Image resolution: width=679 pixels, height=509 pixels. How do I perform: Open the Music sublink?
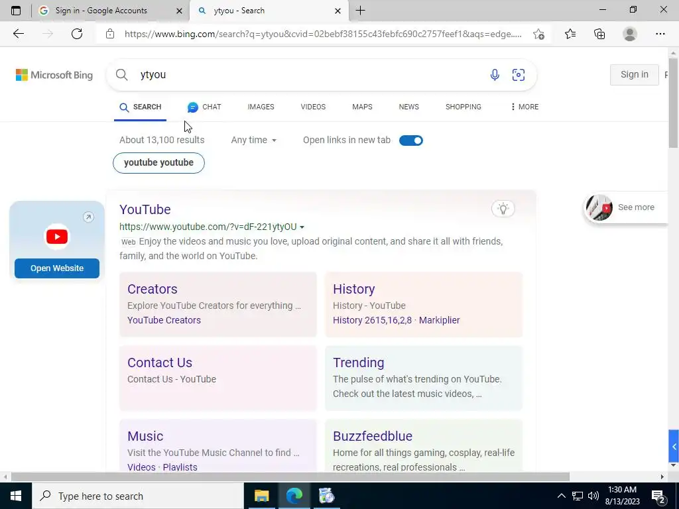pos(145,436)
